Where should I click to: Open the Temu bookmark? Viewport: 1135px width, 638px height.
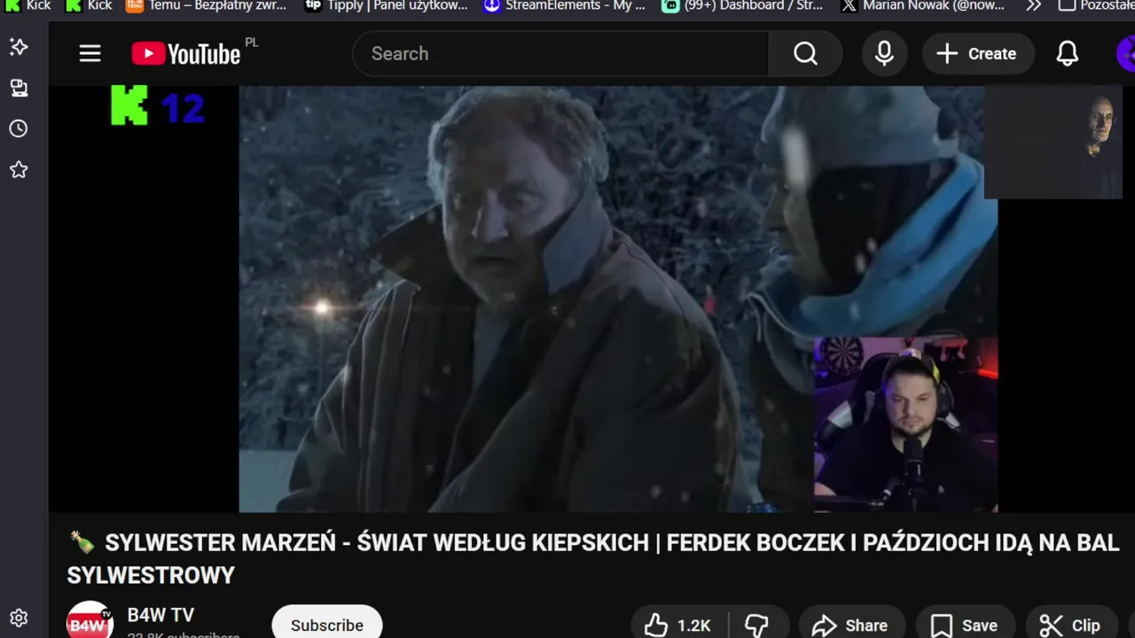click(x=206, y=5)
